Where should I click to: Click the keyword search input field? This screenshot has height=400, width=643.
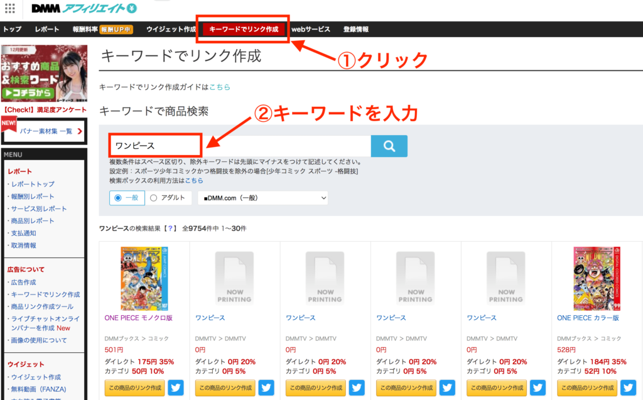click(x=240, y=146)
